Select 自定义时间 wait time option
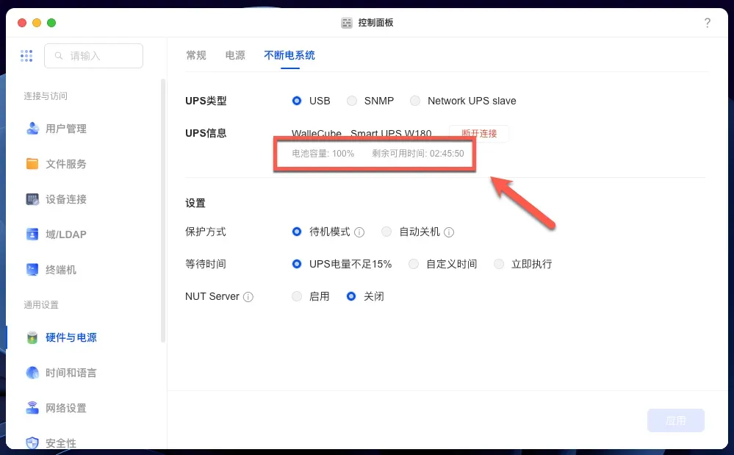This screenshot has height=455, width=734. point(414,264)
